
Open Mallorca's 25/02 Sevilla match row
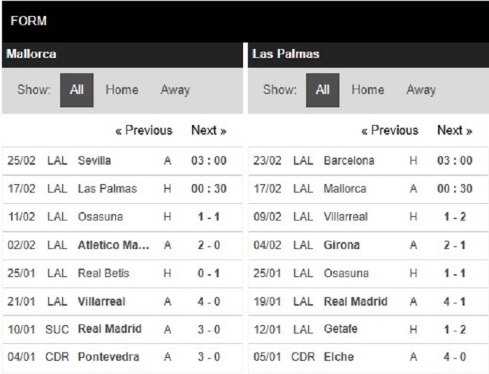(x=122, y=161)
